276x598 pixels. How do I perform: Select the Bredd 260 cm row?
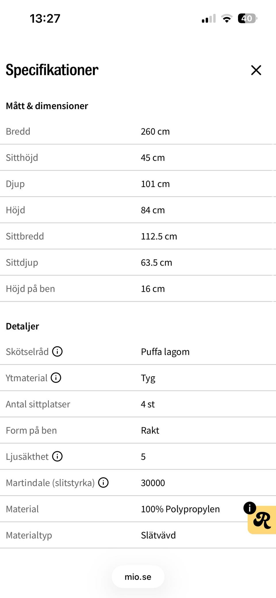[x=138, y=131]
